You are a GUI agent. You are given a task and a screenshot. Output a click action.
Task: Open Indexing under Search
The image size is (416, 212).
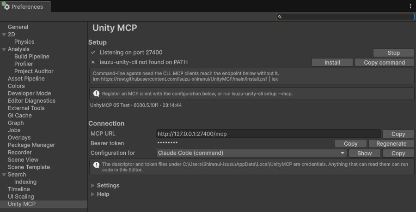tap(25, 182)
